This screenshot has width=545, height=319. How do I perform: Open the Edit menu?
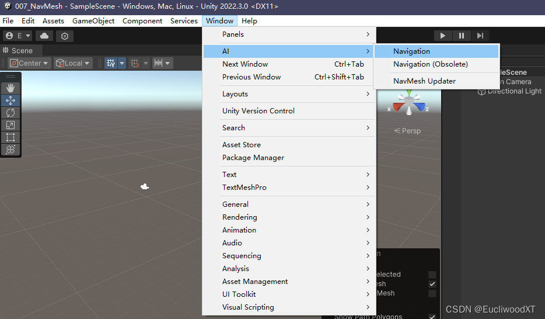point(28,21)
